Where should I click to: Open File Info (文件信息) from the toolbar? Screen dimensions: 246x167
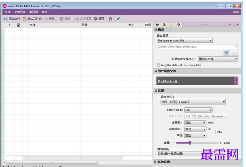pyautogui.click(x=77, y=19)
